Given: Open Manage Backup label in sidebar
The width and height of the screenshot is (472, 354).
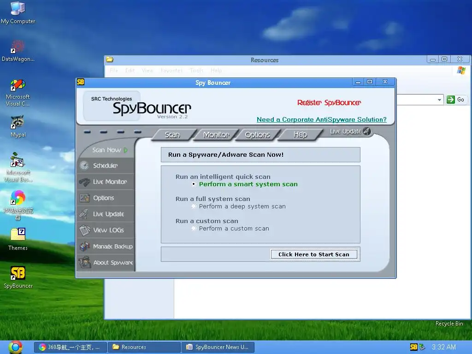Looking at the screenshot, I should [x=113, y=247].
